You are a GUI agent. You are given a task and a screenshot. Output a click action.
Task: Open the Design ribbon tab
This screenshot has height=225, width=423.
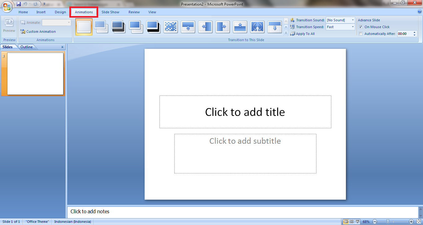point(60,12)
